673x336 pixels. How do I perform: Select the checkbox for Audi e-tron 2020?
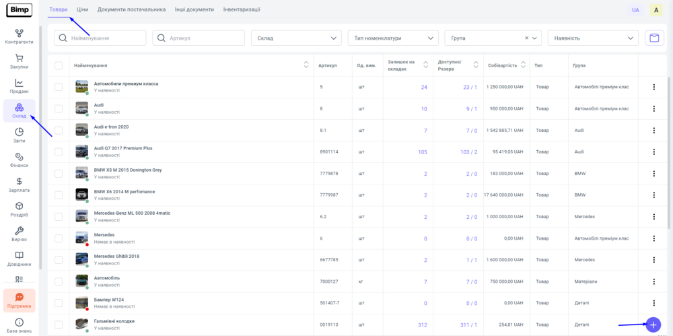(59, 130)
